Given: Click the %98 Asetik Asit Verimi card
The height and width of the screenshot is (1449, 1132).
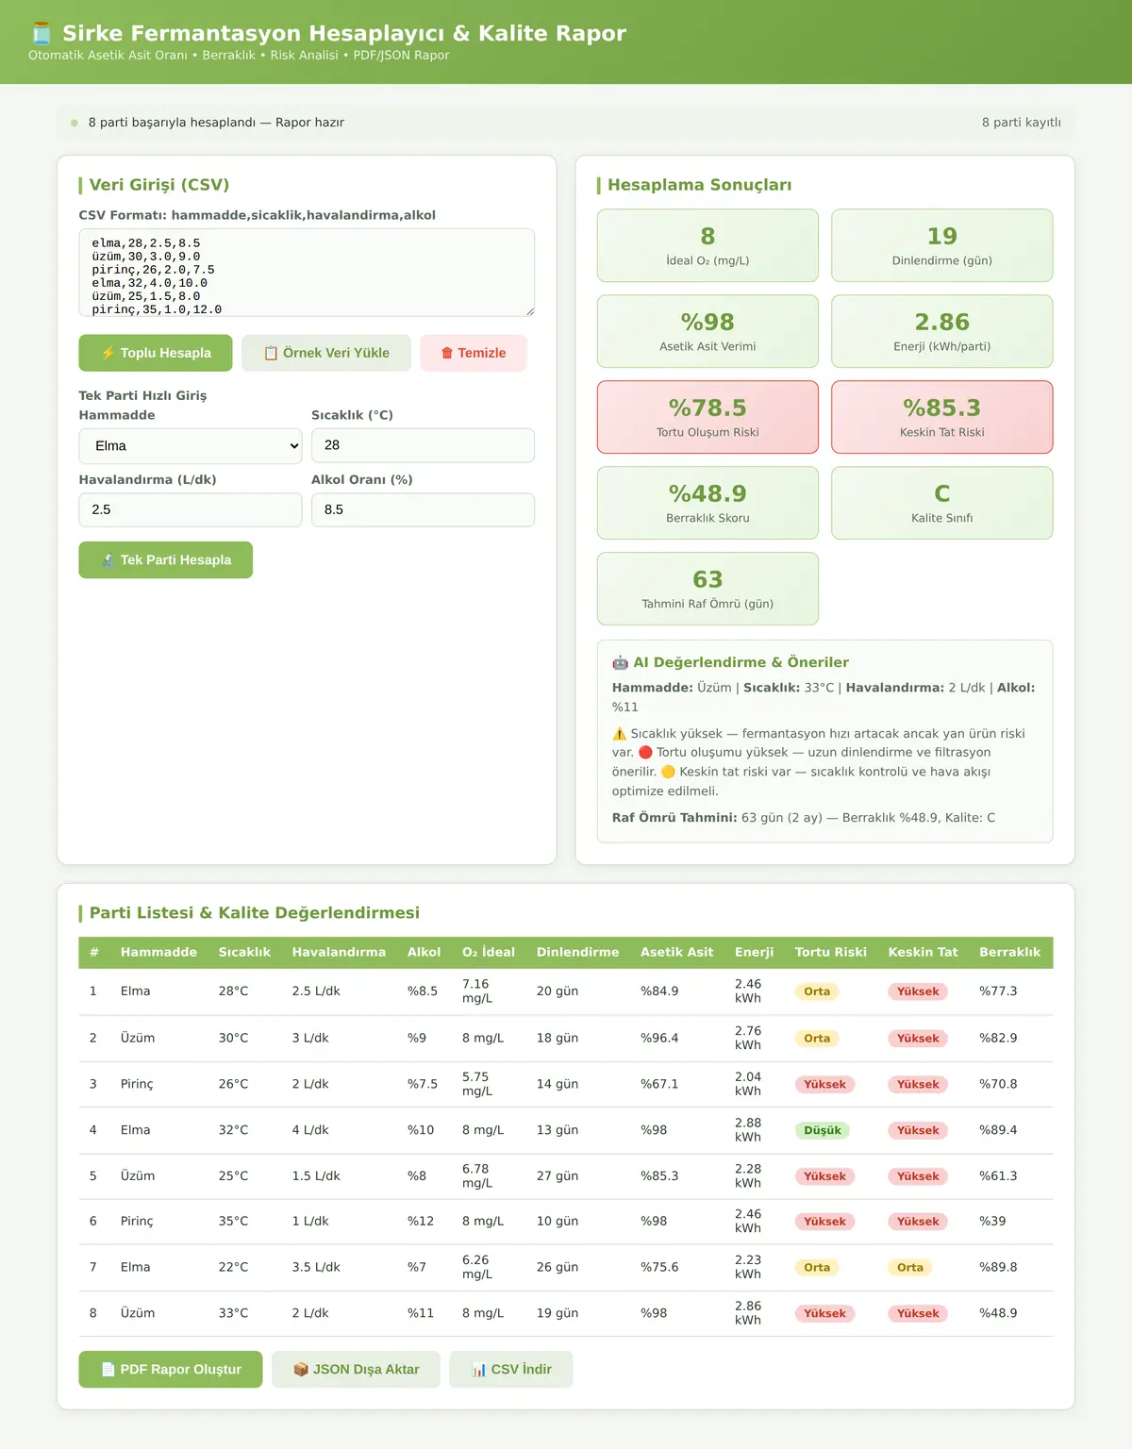Looking at the screenshot, I should 707,331.
